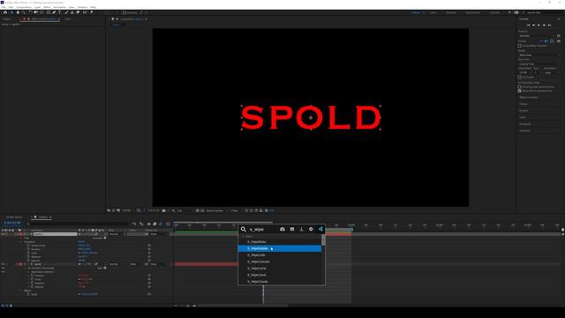Select S_WipeClock in the effect list
This screenshot has height=318, width=565.
click(x=280, y=275)
